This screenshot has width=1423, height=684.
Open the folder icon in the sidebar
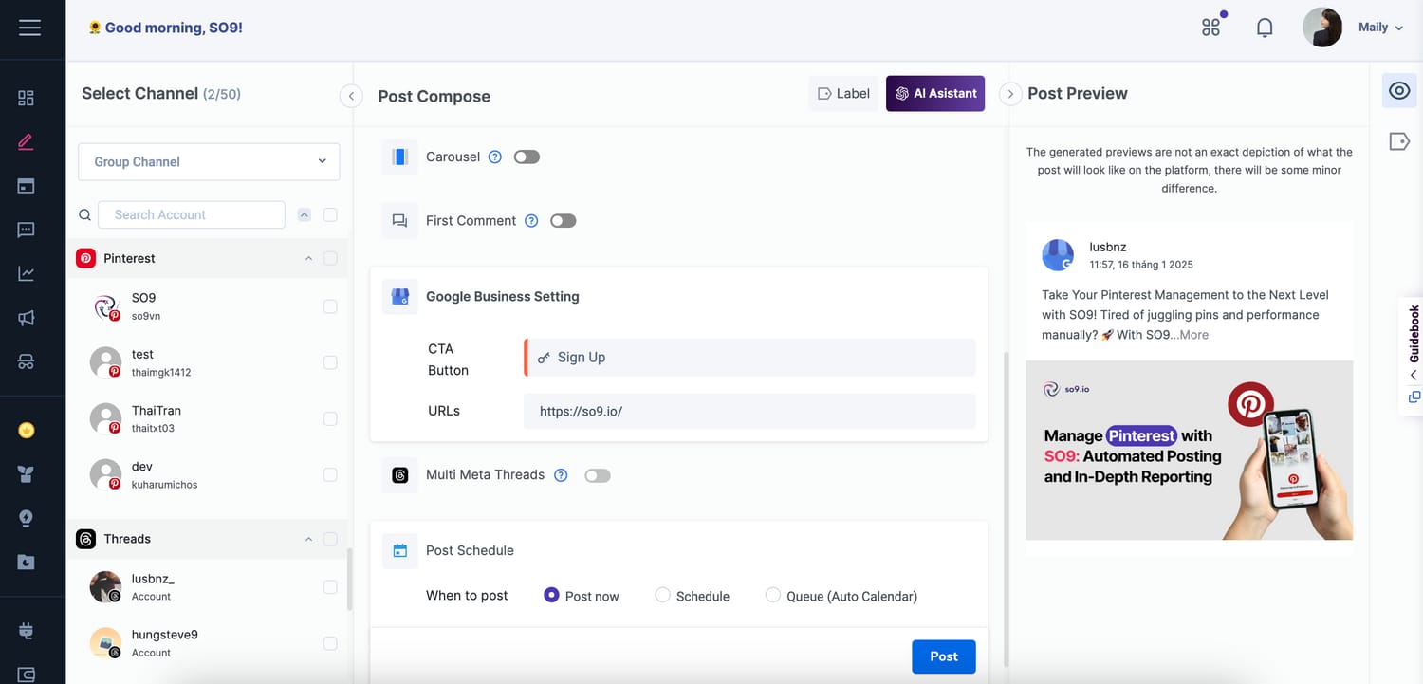coord(26,562)
